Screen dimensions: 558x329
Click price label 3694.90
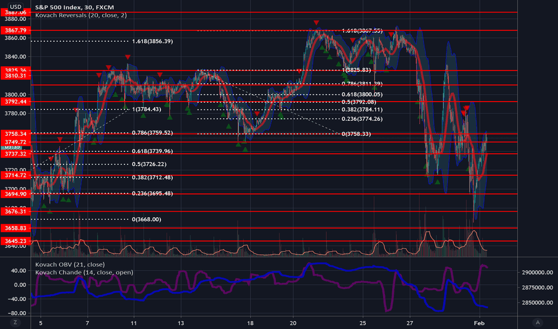(16, 194)
